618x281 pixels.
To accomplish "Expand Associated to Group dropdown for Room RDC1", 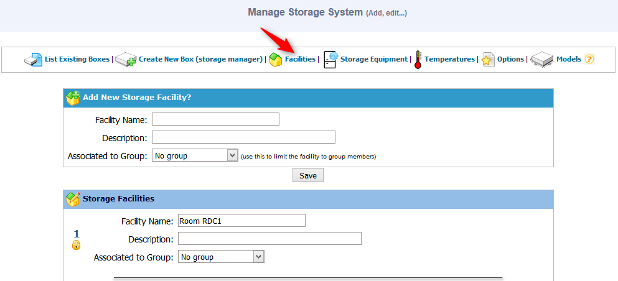I will [x=221, y=257].
